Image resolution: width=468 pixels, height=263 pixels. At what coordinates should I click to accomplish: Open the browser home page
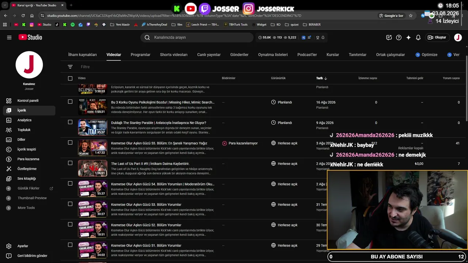click(x=32, y=16)
